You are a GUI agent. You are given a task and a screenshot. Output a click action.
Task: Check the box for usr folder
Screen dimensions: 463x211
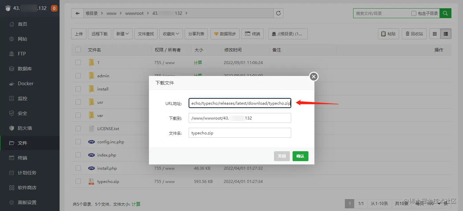tap(78, 102)
